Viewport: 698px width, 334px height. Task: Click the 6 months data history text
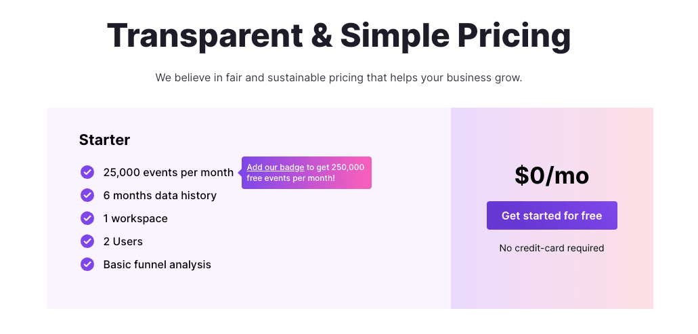point(160,196)
